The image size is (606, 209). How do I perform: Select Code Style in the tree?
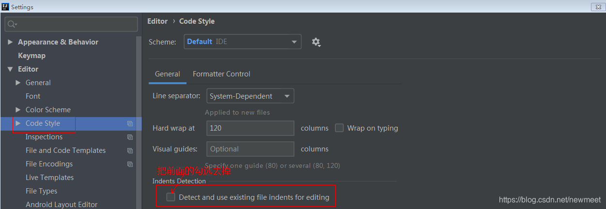click(x=43, y=123)
